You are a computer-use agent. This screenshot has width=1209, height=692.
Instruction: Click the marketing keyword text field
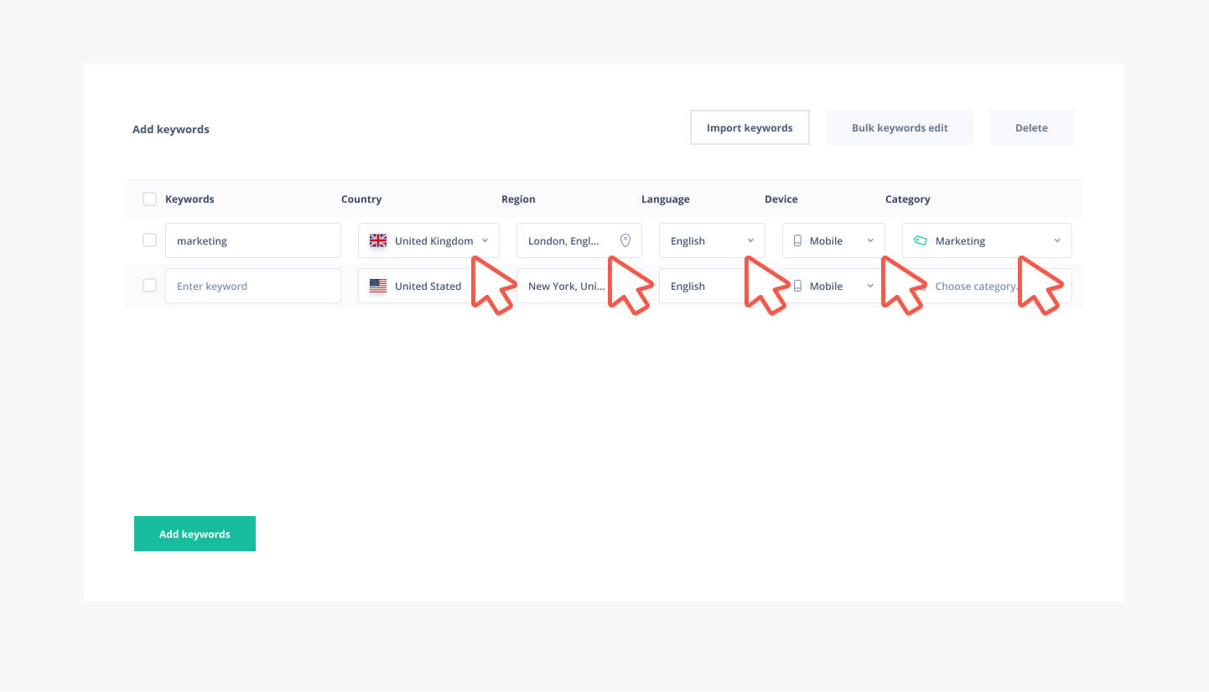point(252,240)
